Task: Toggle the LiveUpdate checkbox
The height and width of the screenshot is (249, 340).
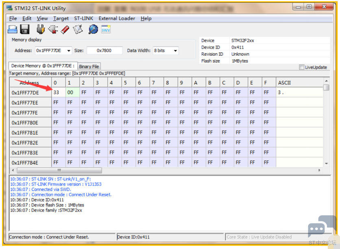Action: (301, 67)
